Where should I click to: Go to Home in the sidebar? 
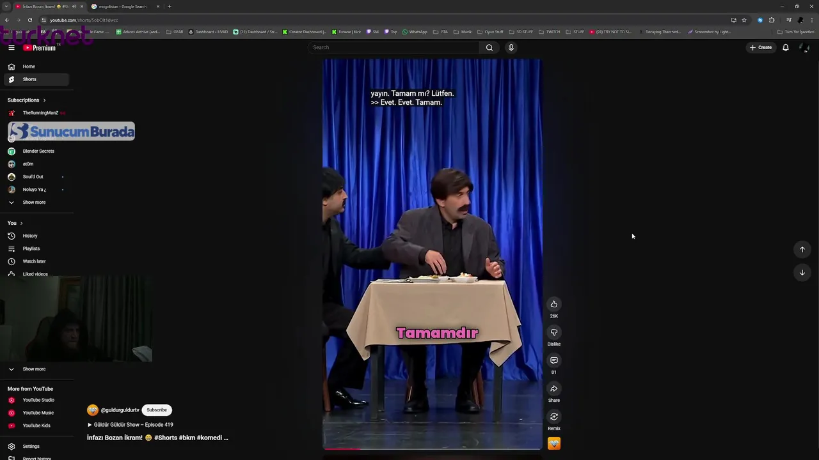tap(36, 66)
